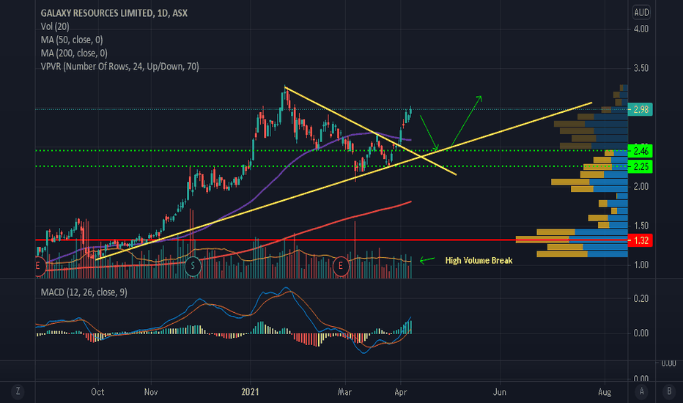Screen dimensions: 683x403
Task: Click the Mar label on the time axis
Action: tap(344, 392)
